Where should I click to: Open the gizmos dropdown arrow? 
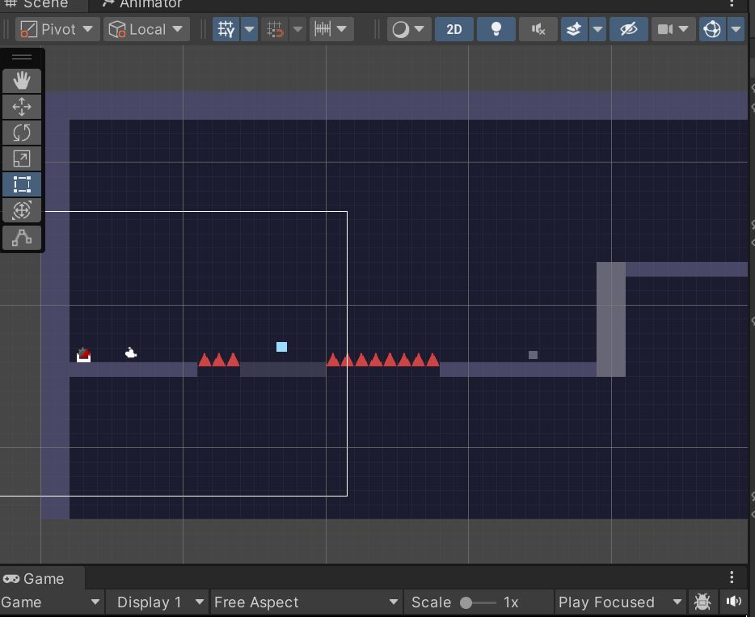pyautogui.click(x=736, y=29)
